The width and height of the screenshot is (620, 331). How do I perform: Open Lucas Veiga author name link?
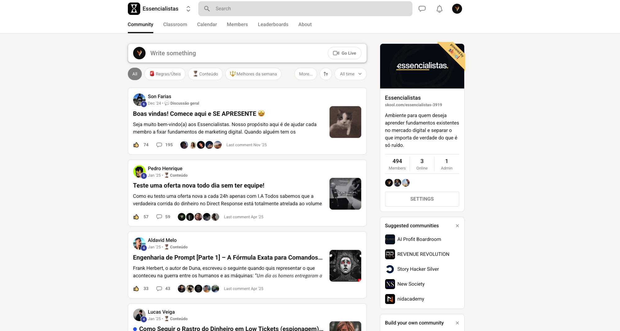coord(161,312)
